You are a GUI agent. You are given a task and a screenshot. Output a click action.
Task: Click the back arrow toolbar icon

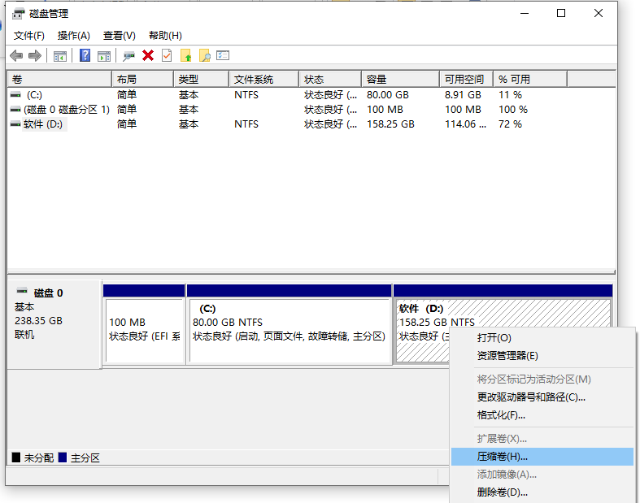(x=16, y=55)
